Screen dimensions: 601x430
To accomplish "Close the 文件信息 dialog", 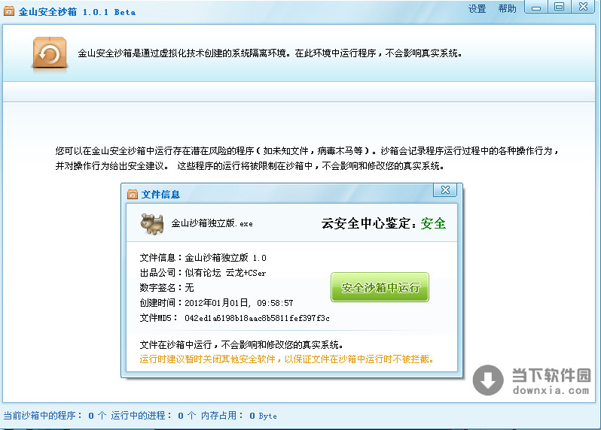I will point(445,190).
